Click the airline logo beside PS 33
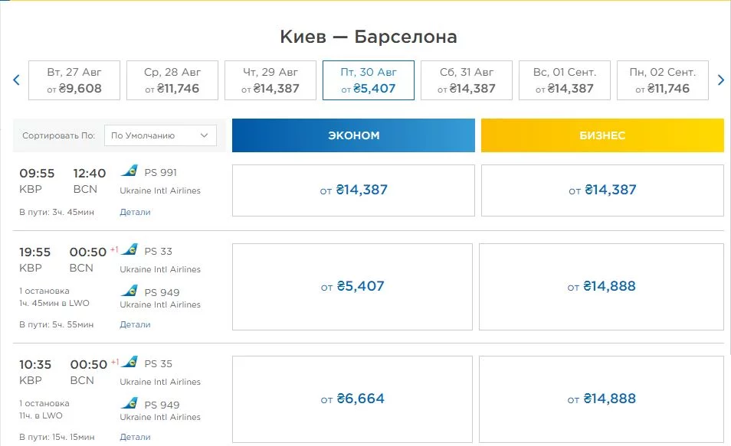731x446 pixels. (129, 250)
